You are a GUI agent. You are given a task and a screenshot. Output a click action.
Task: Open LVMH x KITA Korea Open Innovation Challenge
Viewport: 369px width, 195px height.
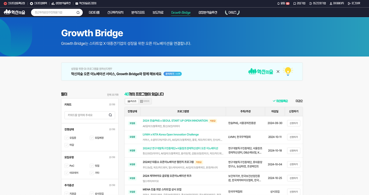(x=171, y=135)
